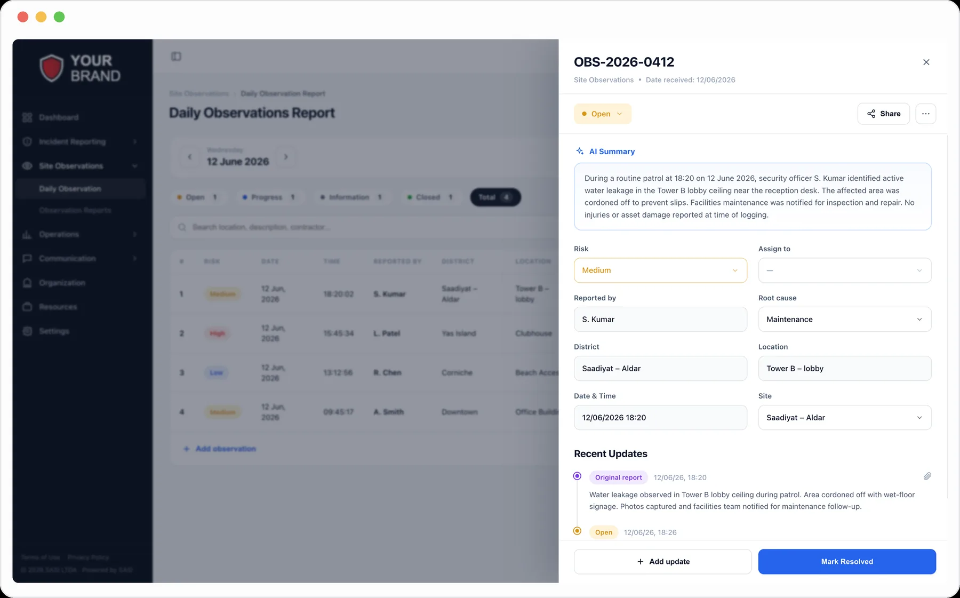Open Settings in the sidebar

pyautogui.click(x=80, y=331)
